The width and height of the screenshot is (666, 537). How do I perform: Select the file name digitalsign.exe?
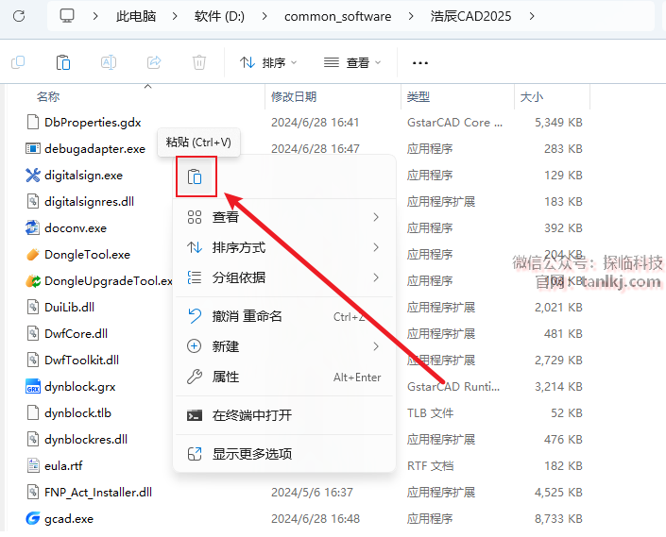coord(84,175)
